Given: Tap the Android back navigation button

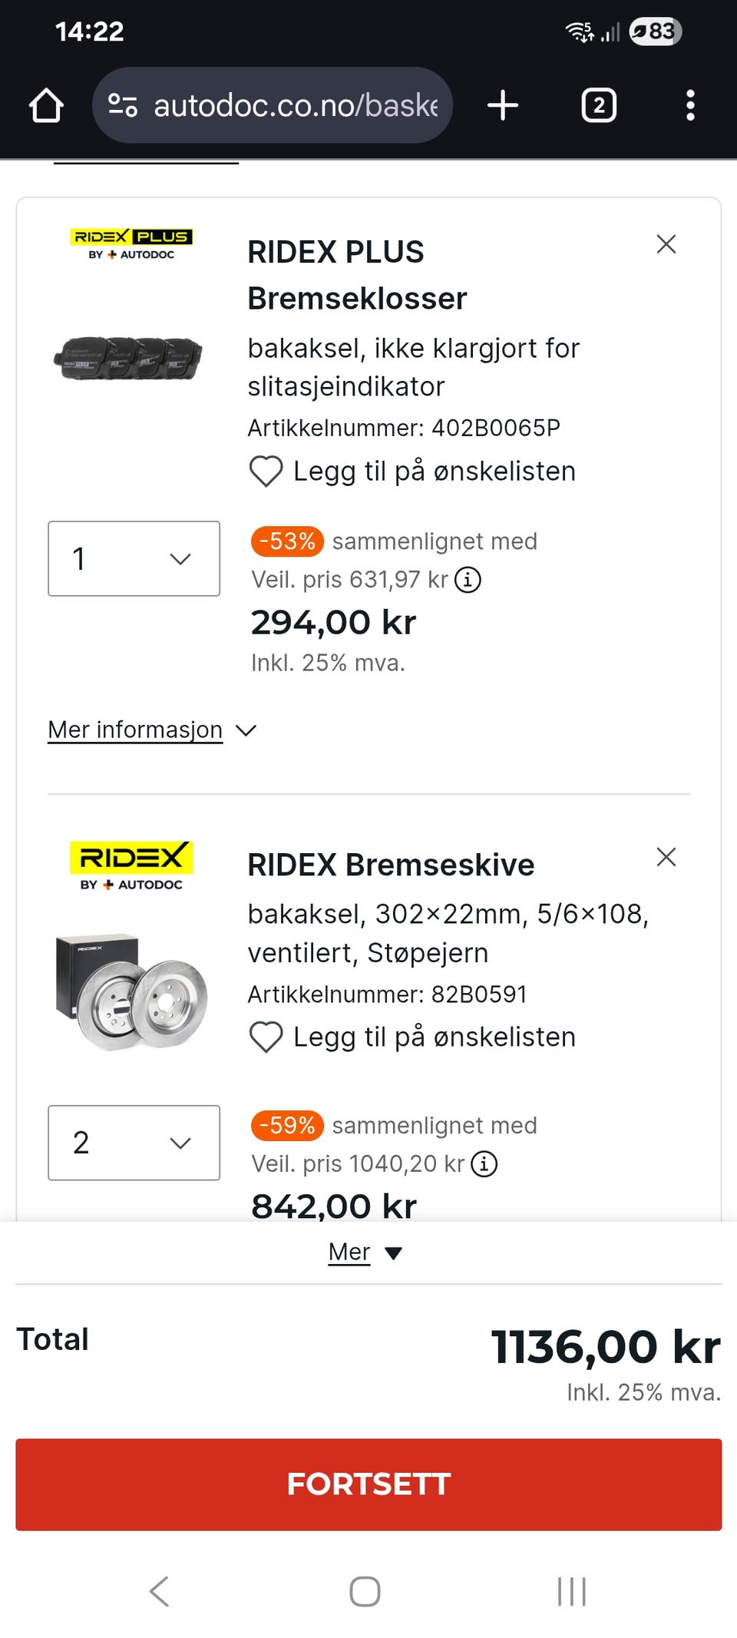Looking at the screenshot, I should [x=159, y=1591].
